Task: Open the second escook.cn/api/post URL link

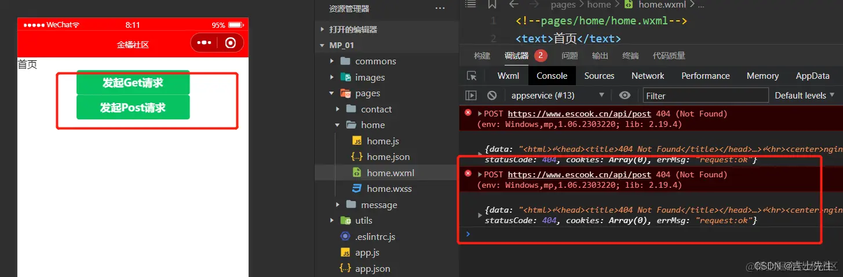Action: [x=579, y=174]
